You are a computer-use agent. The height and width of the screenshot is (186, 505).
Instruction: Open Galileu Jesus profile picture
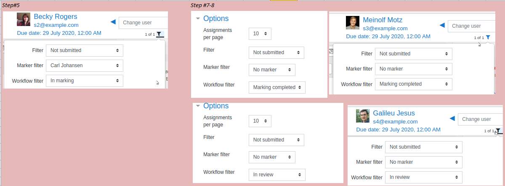point(363,116)
